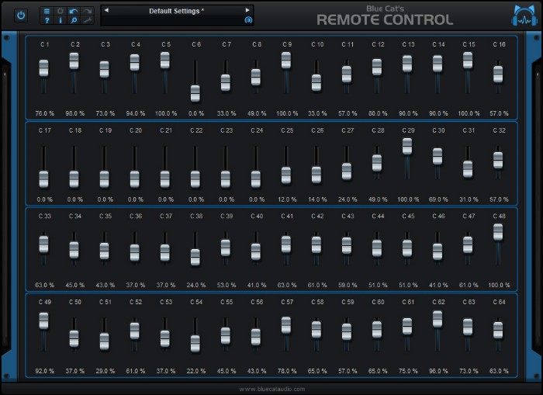Click the C 20 label
Screen dimensions: 543x395
tap(136, 130)
